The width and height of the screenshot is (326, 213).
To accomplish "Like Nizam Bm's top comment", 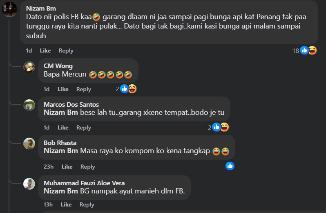I will coord(45,51).
